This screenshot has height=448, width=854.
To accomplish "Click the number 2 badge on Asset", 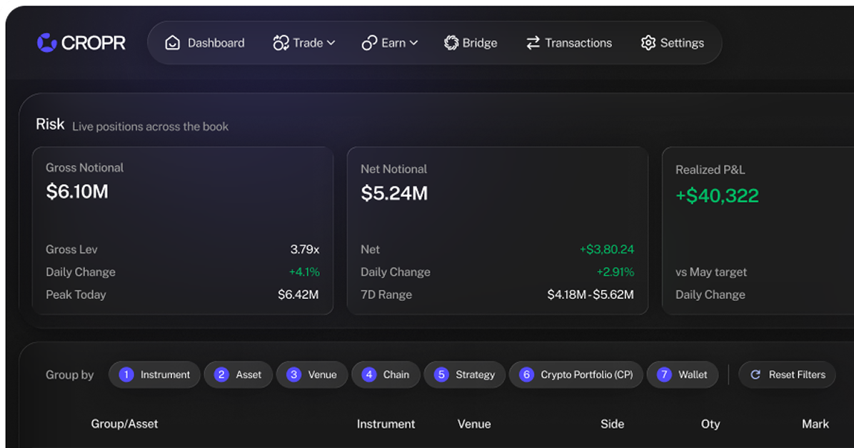I will pos(221,375).
